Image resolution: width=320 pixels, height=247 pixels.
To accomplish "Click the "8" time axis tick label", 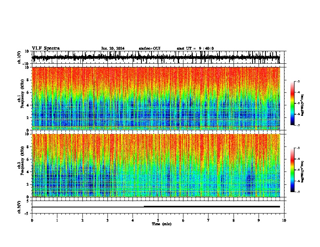I will 234,220.
